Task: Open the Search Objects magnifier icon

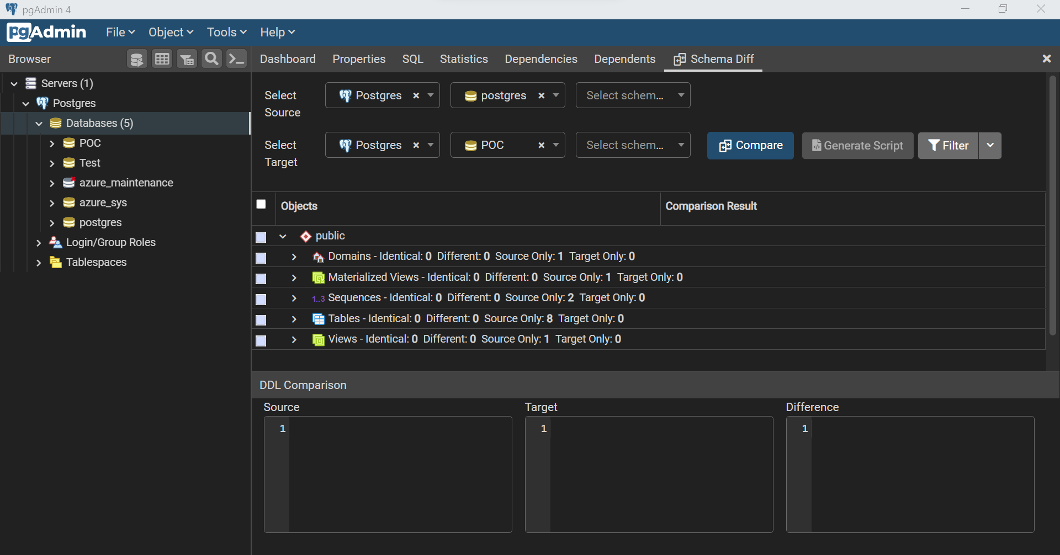Action: point(211,59)
